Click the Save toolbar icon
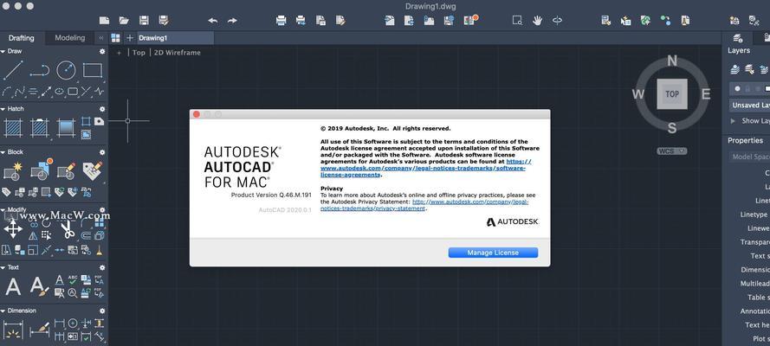This screenshot has width=770, height=346. click(144, 21)
